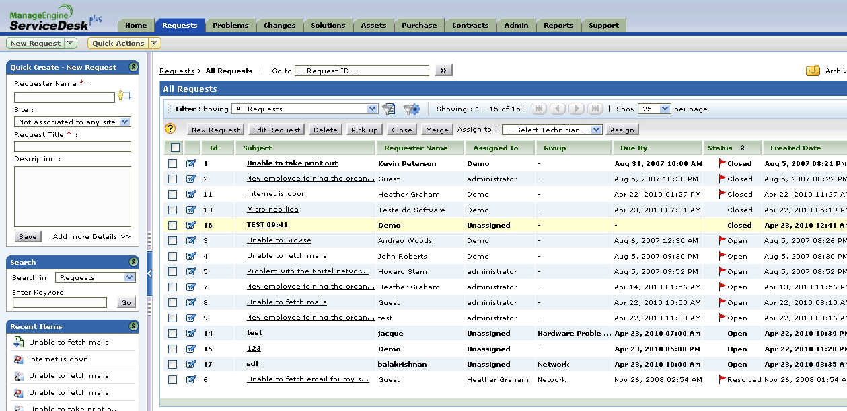Switch to the Problems tab

click(230, 26)
